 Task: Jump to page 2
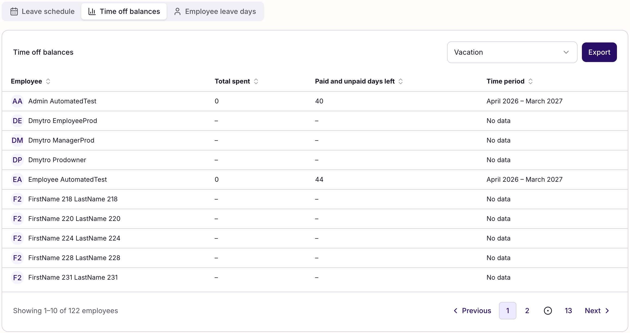[527, 311]
